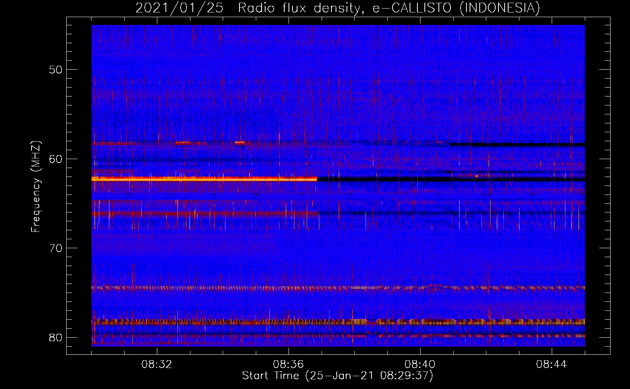Screen dimensions: 630x389
Task: Click the 80 frequency tick label
Action: pos(56,337)
